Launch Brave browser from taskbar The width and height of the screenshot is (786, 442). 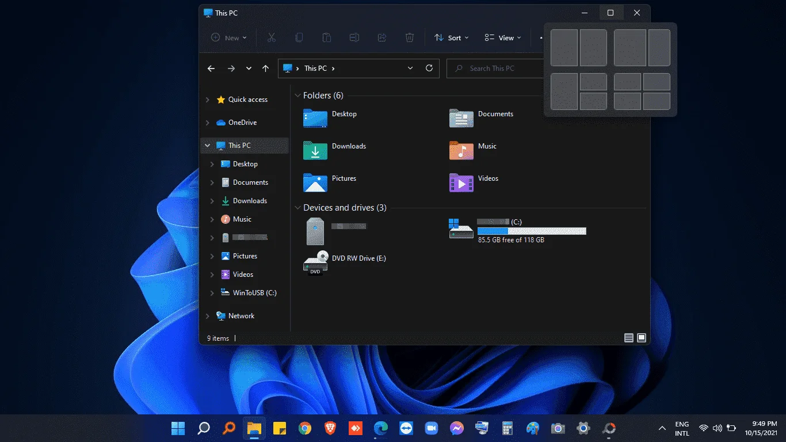[330, 428]
